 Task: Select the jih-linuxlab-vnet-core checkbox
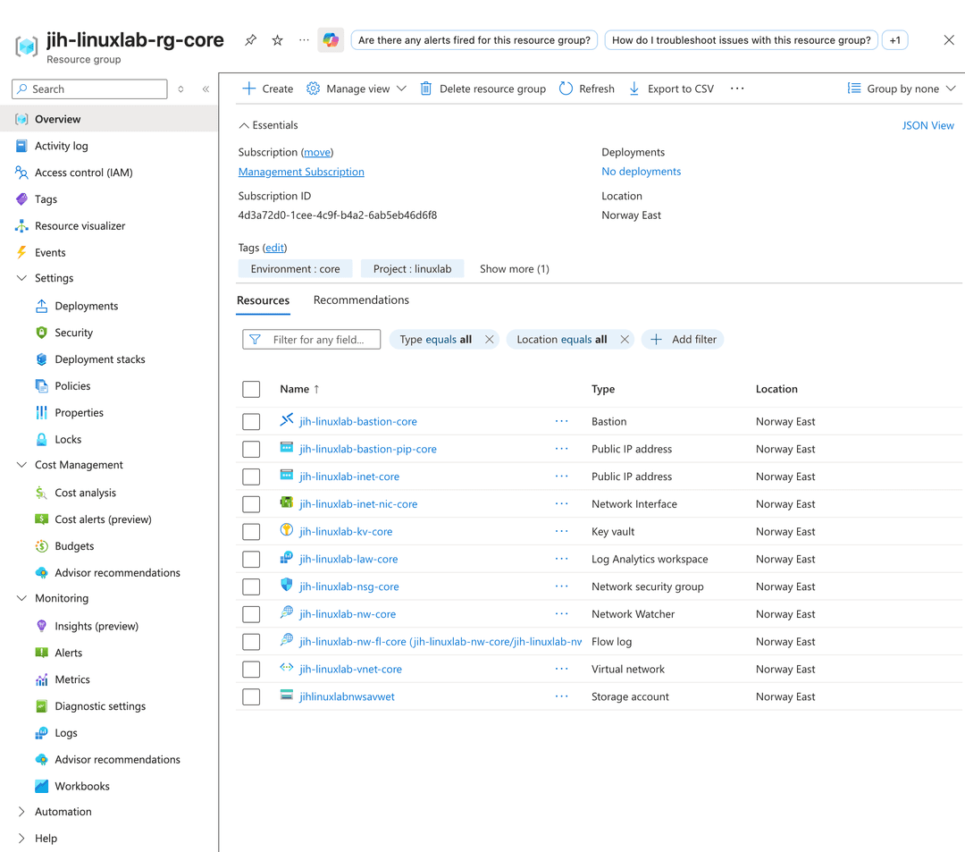(251, 670)
